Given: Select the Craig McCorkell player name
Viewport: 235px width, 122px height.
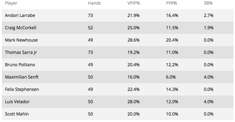Looking at the screenshot, I should (x=21, y=28).
